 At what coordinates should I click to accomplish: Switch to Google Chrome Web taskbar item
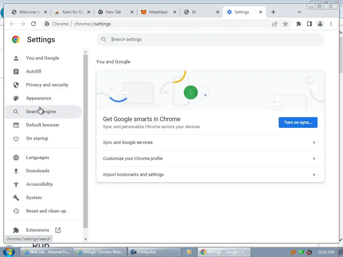[x=100, y=252]
